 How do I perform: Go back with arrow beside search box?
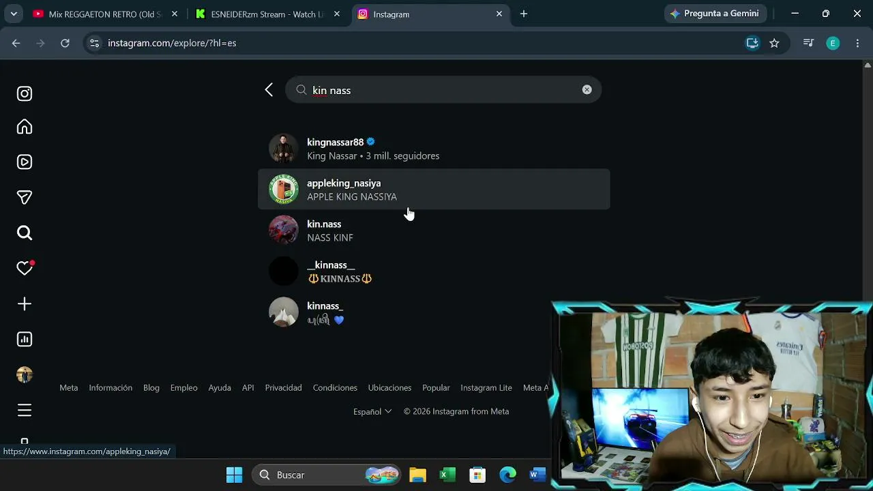(269, 90)
